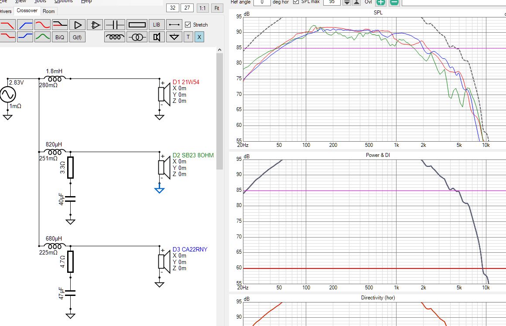The width and height of the screenshot is (506, 326).
Task: Select the ground symbol under the generator
Action: [7, 116]
